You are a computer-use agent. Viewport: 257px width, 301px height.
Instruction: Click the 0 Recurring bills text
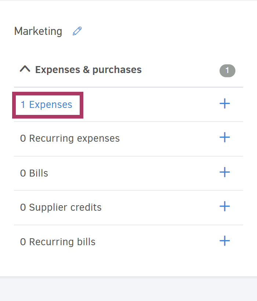click(58, 242)
